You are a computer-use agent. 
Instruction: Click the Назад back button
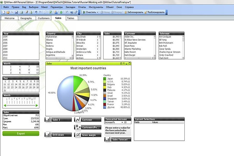click(x=105, y=12)
